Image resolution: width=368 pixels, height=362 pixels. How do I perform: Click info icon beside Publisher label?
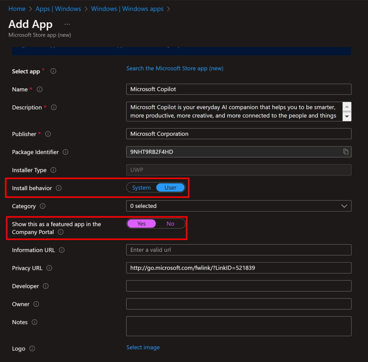point(48,134)
